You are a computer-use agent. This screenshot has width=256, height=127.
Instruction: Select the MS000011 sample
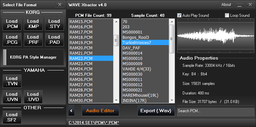[145, 80]
